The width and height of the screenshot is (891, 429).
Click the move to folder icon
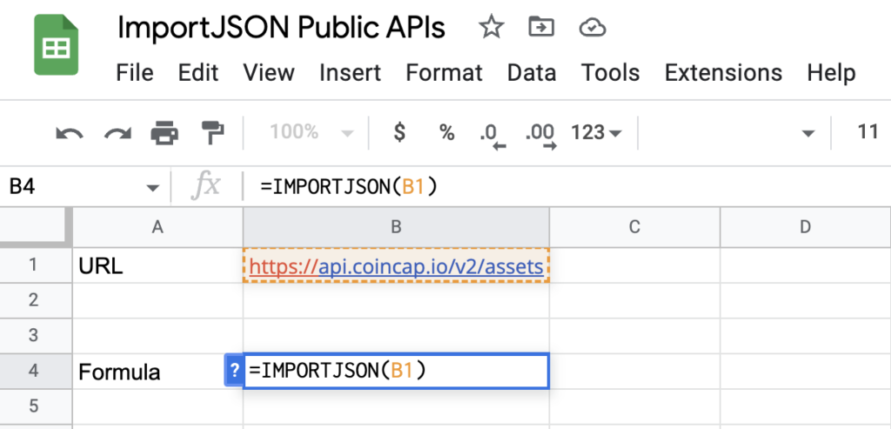point(541,29)
